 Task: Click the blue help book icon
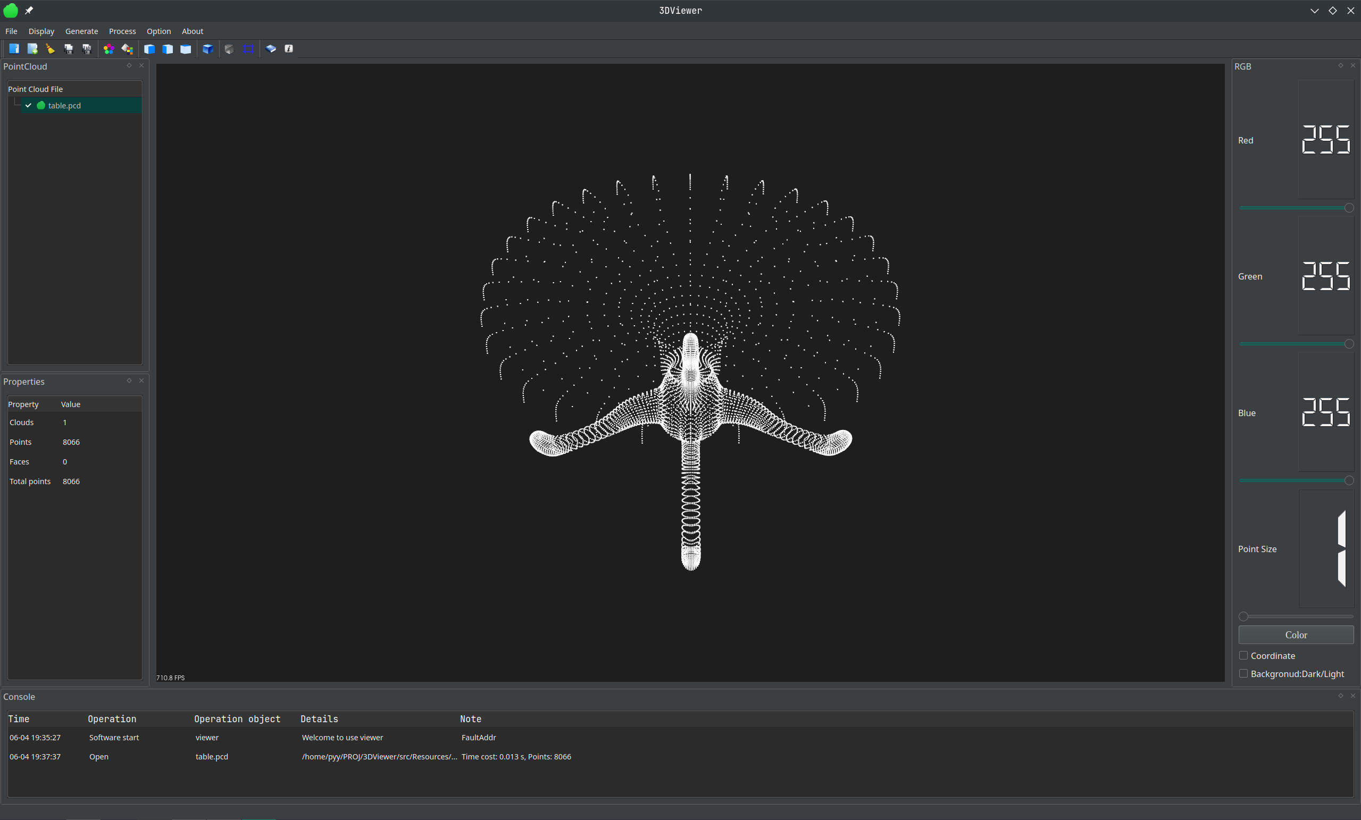(271, 48)
